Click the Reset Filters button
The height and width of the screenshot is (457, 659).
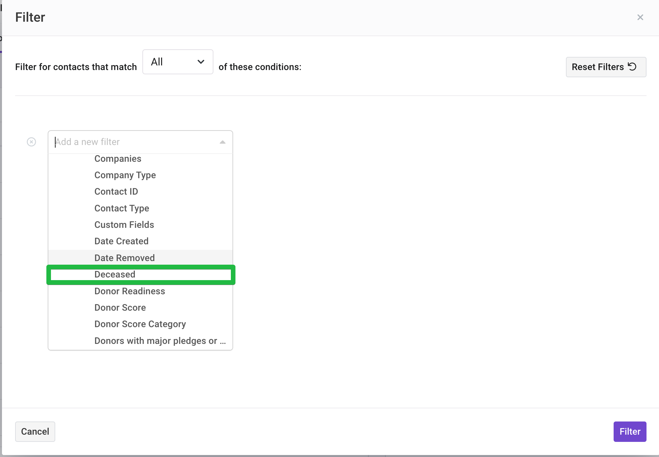[606, 67]
